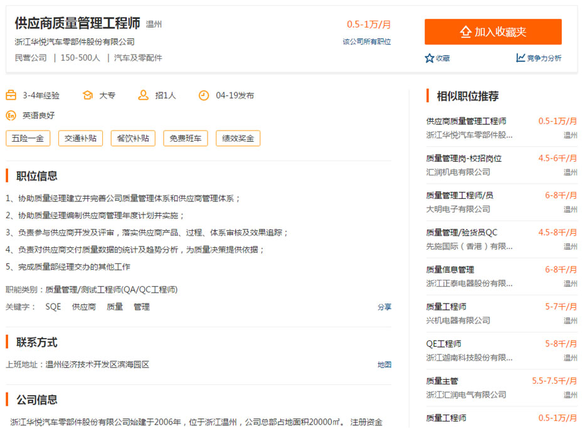Click the 分享 share link
The image size is (587, 429).
coord(384,307)
